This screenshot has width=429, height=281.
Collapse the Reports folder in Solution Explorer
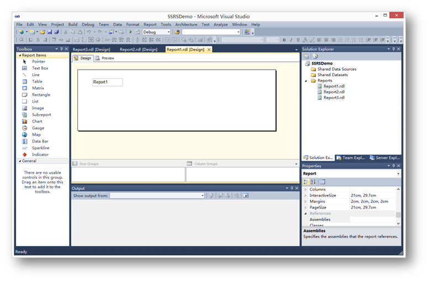[x=306, y=81]
